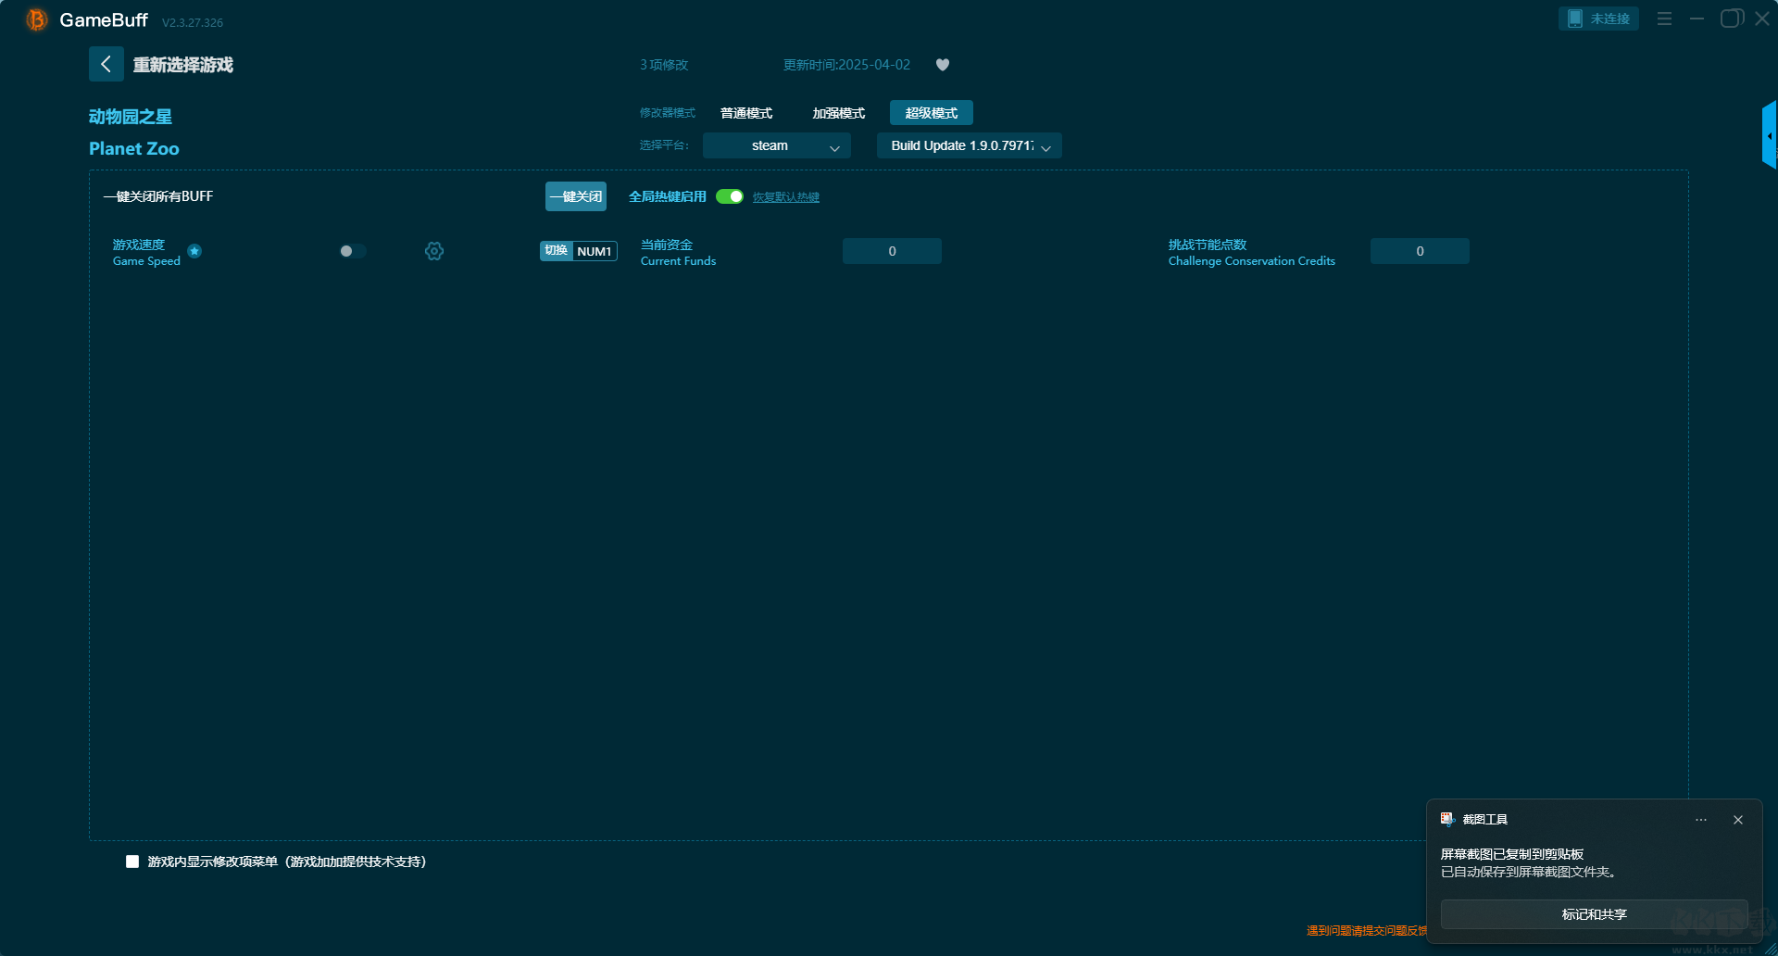Click the 动物园之星 game name

[131, 117]
